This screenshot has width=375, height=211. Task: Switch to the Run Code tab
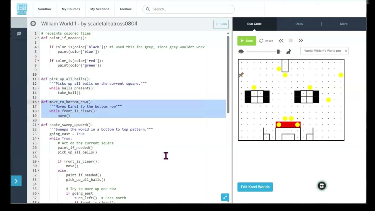(254, 24)
